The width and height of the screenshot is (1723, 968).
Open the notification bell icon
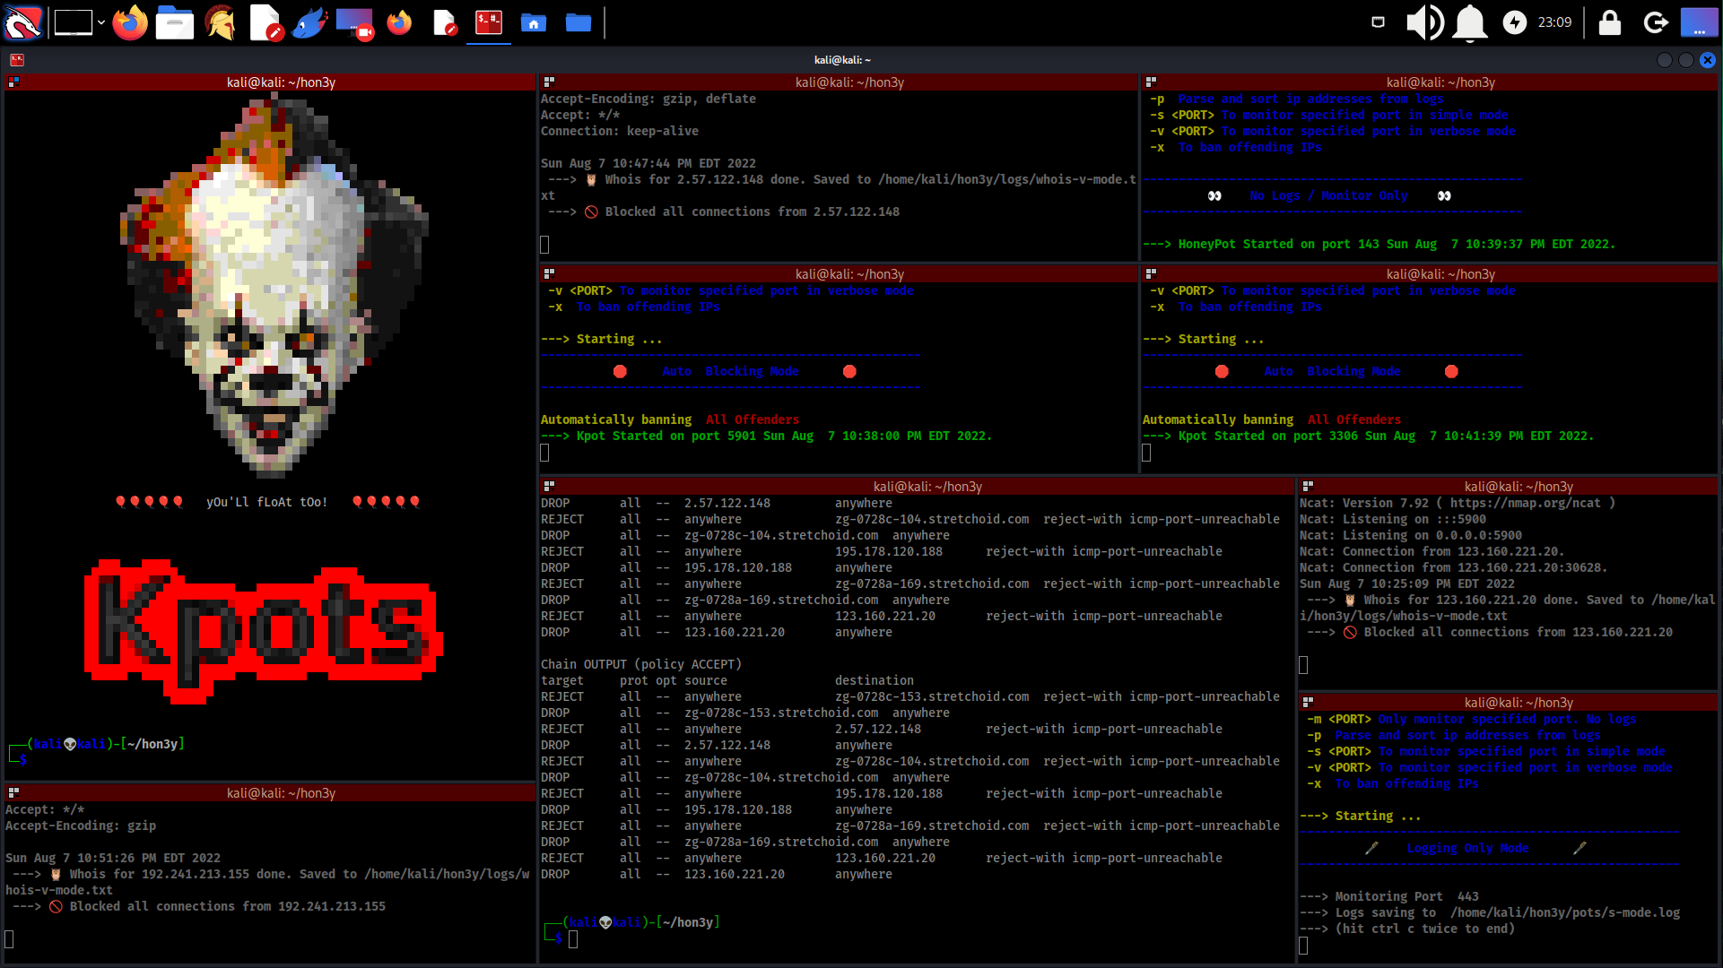[1469, 22]
